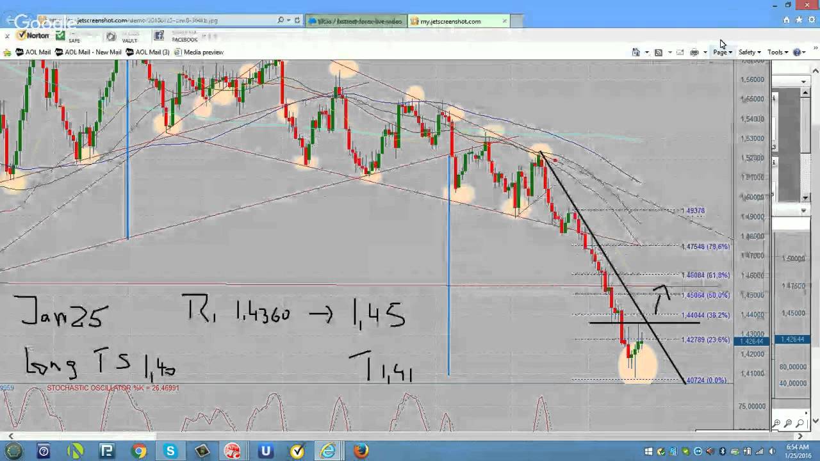This screenshot has width=820, height=461.
Task: Open Chrome from the taskbar
Action: coord(139,451)
